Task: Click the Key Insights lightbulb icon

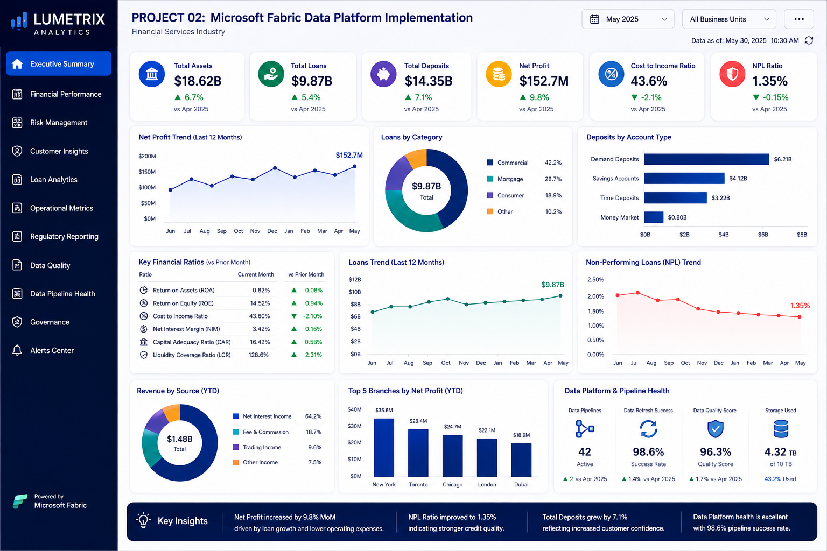Action: click(143, 520)
